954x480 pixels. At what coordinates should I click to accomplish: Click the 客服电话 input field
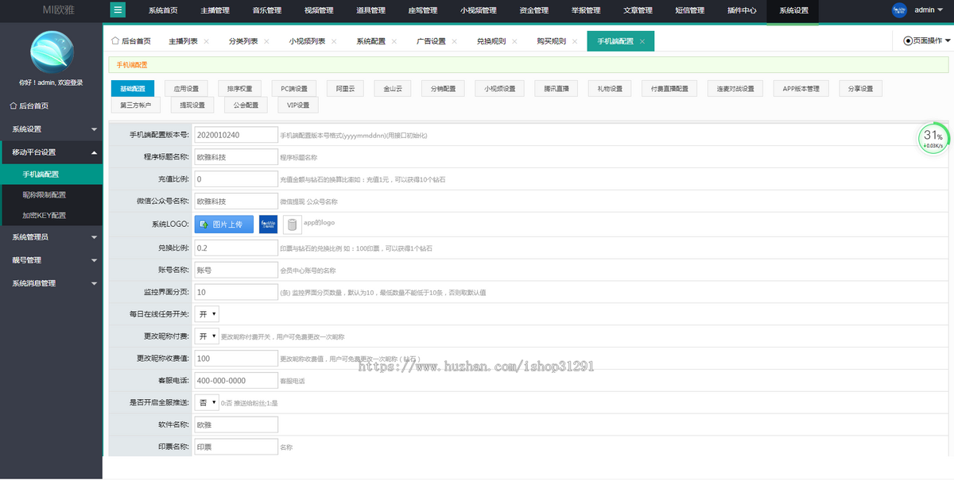point(236,380)
